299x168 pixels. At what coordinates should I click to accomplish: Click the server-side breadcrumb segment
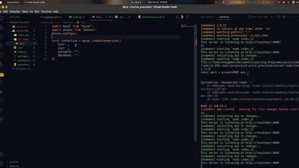point(47,22)
